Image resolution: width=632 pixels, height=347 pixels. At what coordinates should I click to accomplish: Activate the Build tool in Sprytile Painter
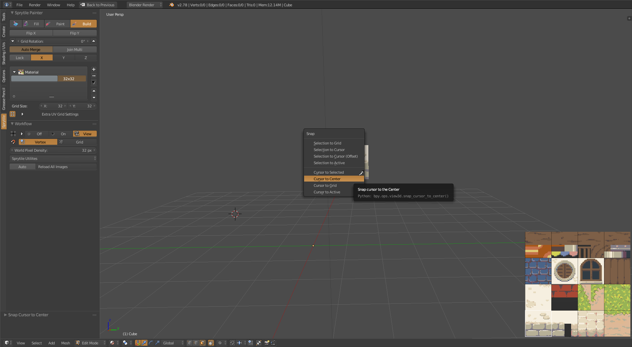[x=84, y=24]
